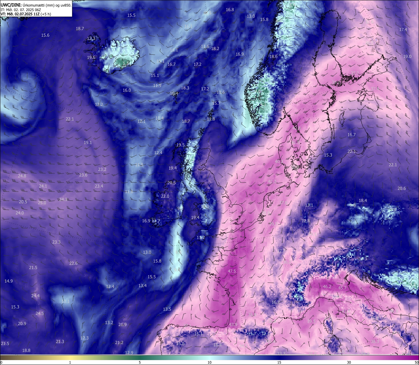Click the 20.9 value near the bottom-left
The image size is (419, 365).
coord(22,324)
